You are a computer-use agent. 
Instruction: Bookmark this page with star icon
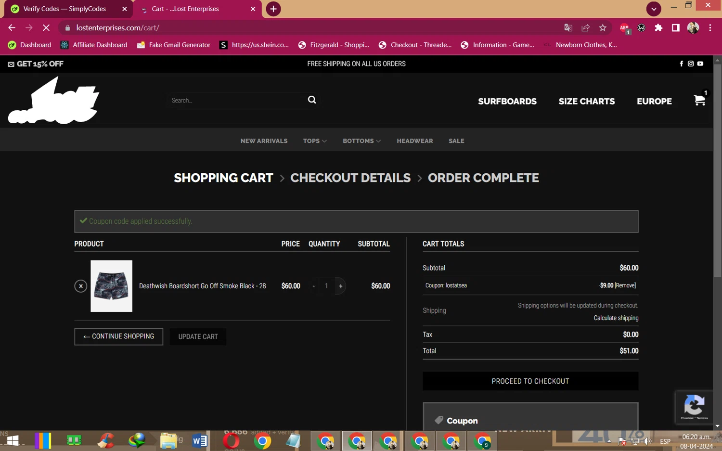pos(603,28)
